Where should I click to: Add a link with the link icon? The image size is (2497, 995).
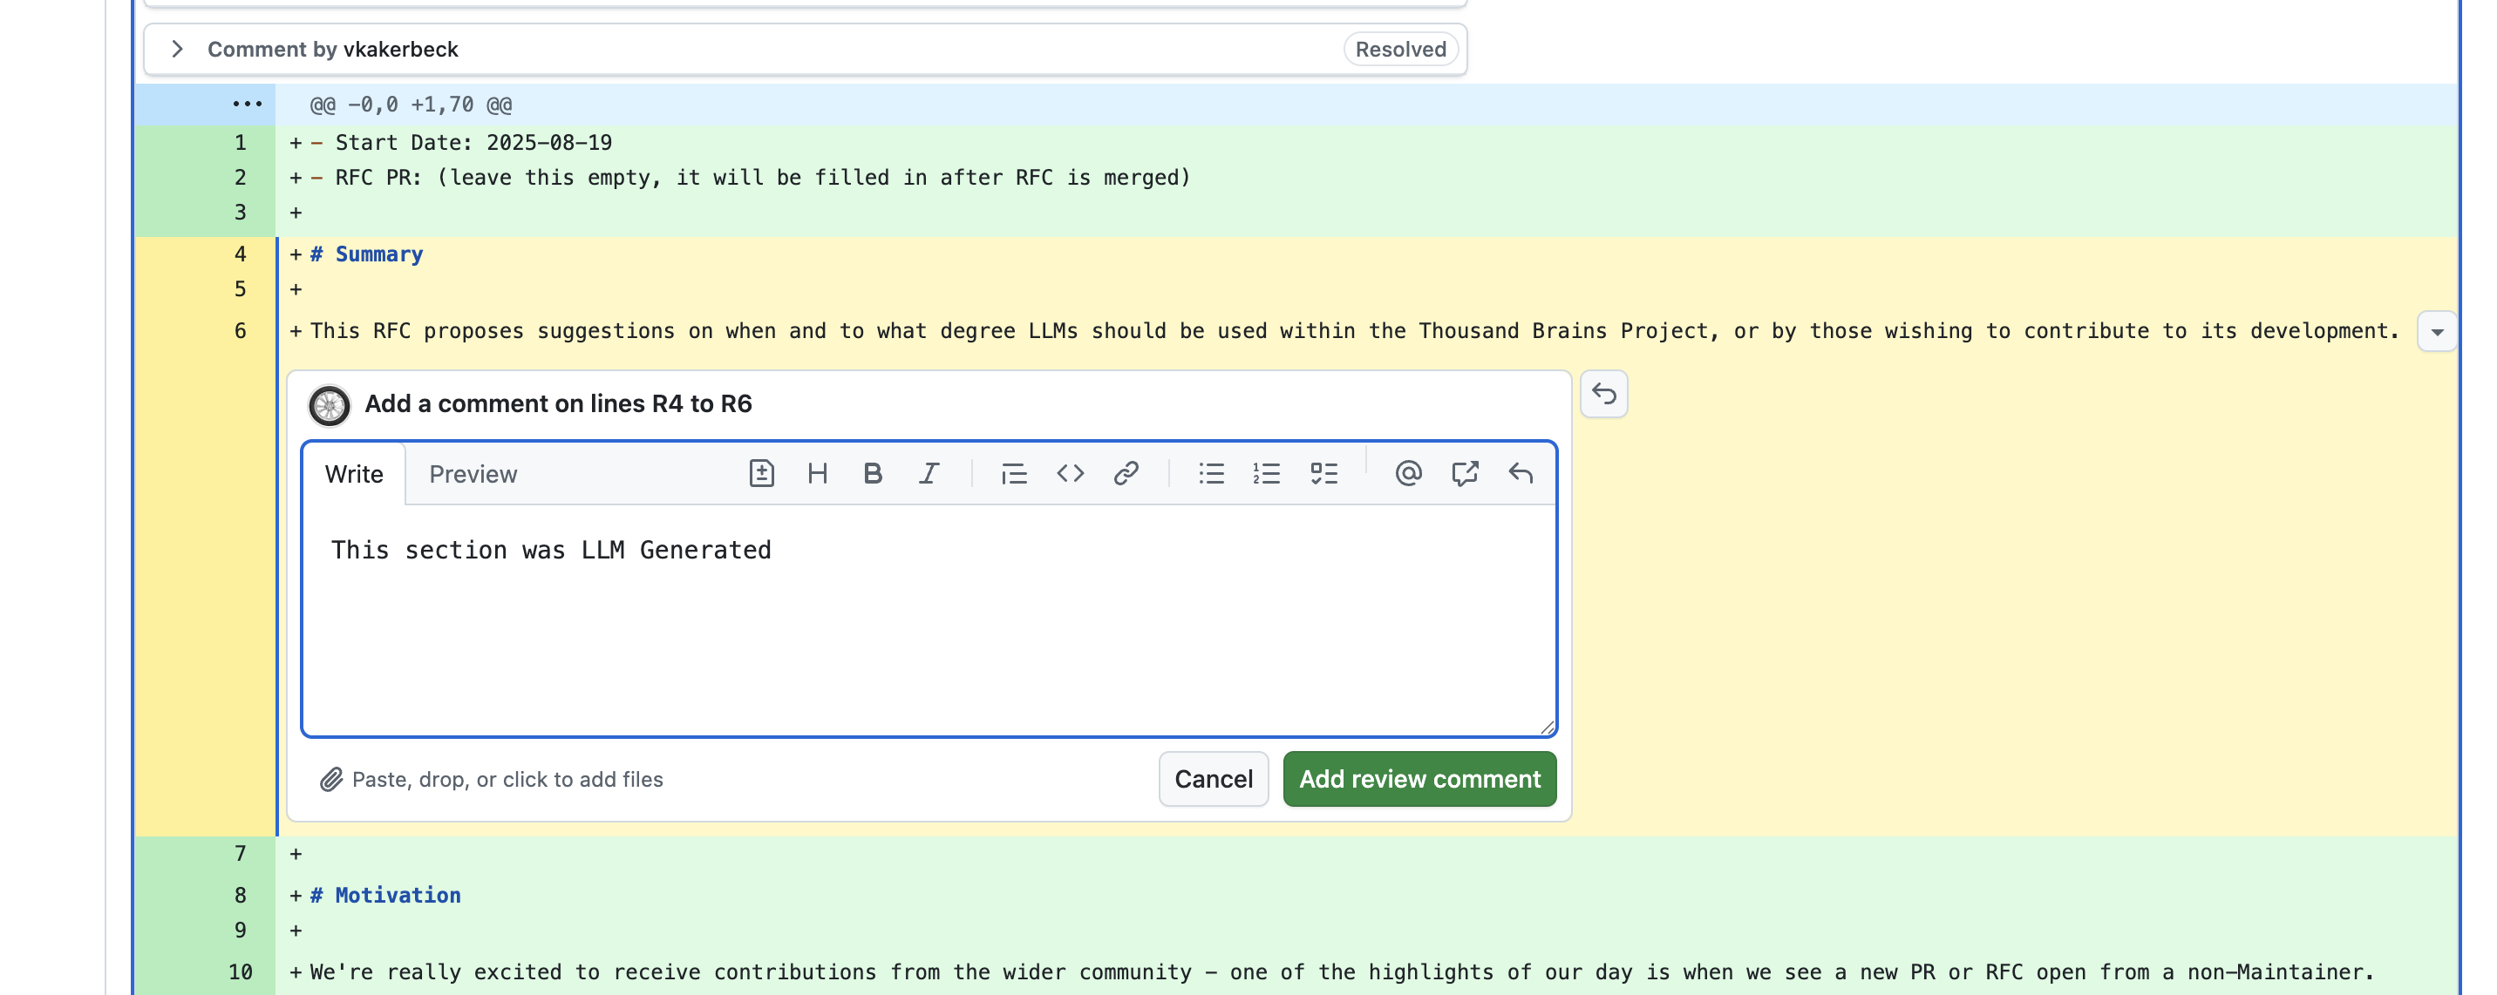(x=1126, y=474)
